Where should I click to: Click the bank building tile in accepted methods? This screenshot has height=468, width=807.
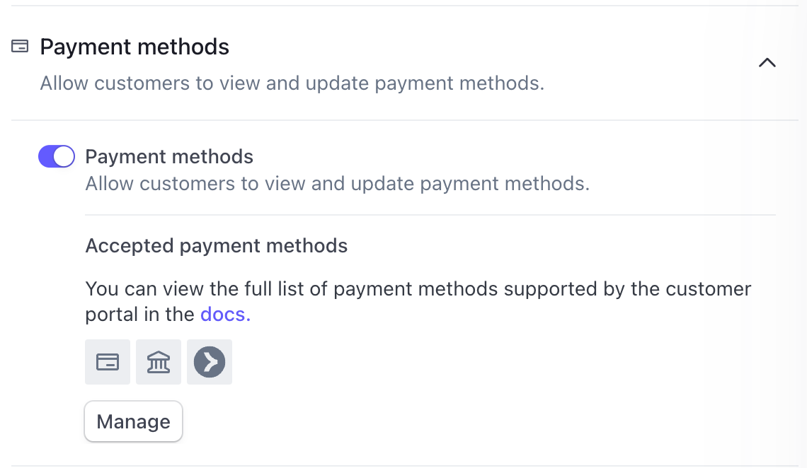159,362
